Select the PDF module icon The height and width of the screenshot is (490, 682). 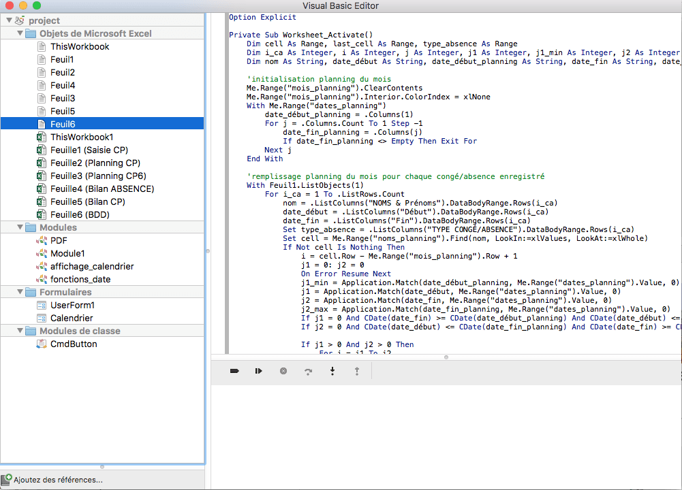[x=41, y=240]
